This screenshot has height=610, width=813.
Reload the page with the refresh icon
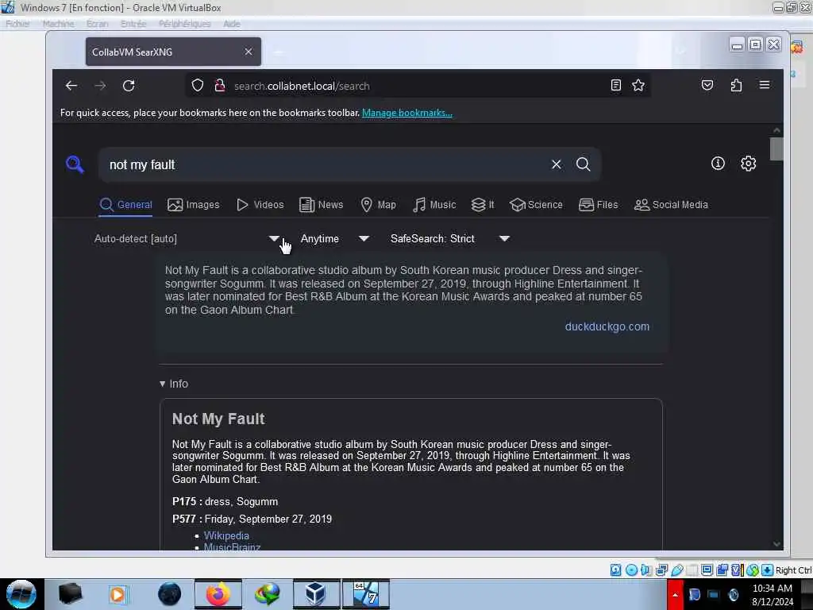129,86
